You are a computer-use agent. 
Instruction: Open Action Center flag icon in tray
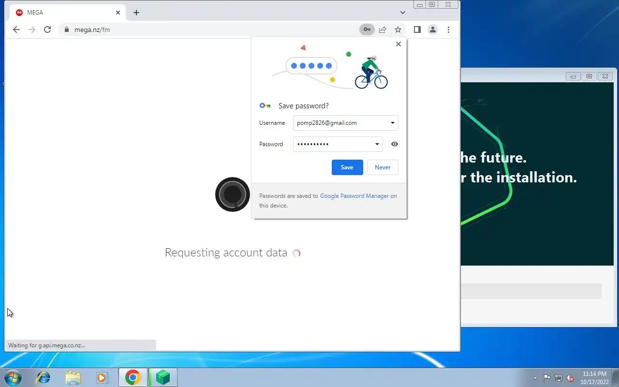click(546, 378)
